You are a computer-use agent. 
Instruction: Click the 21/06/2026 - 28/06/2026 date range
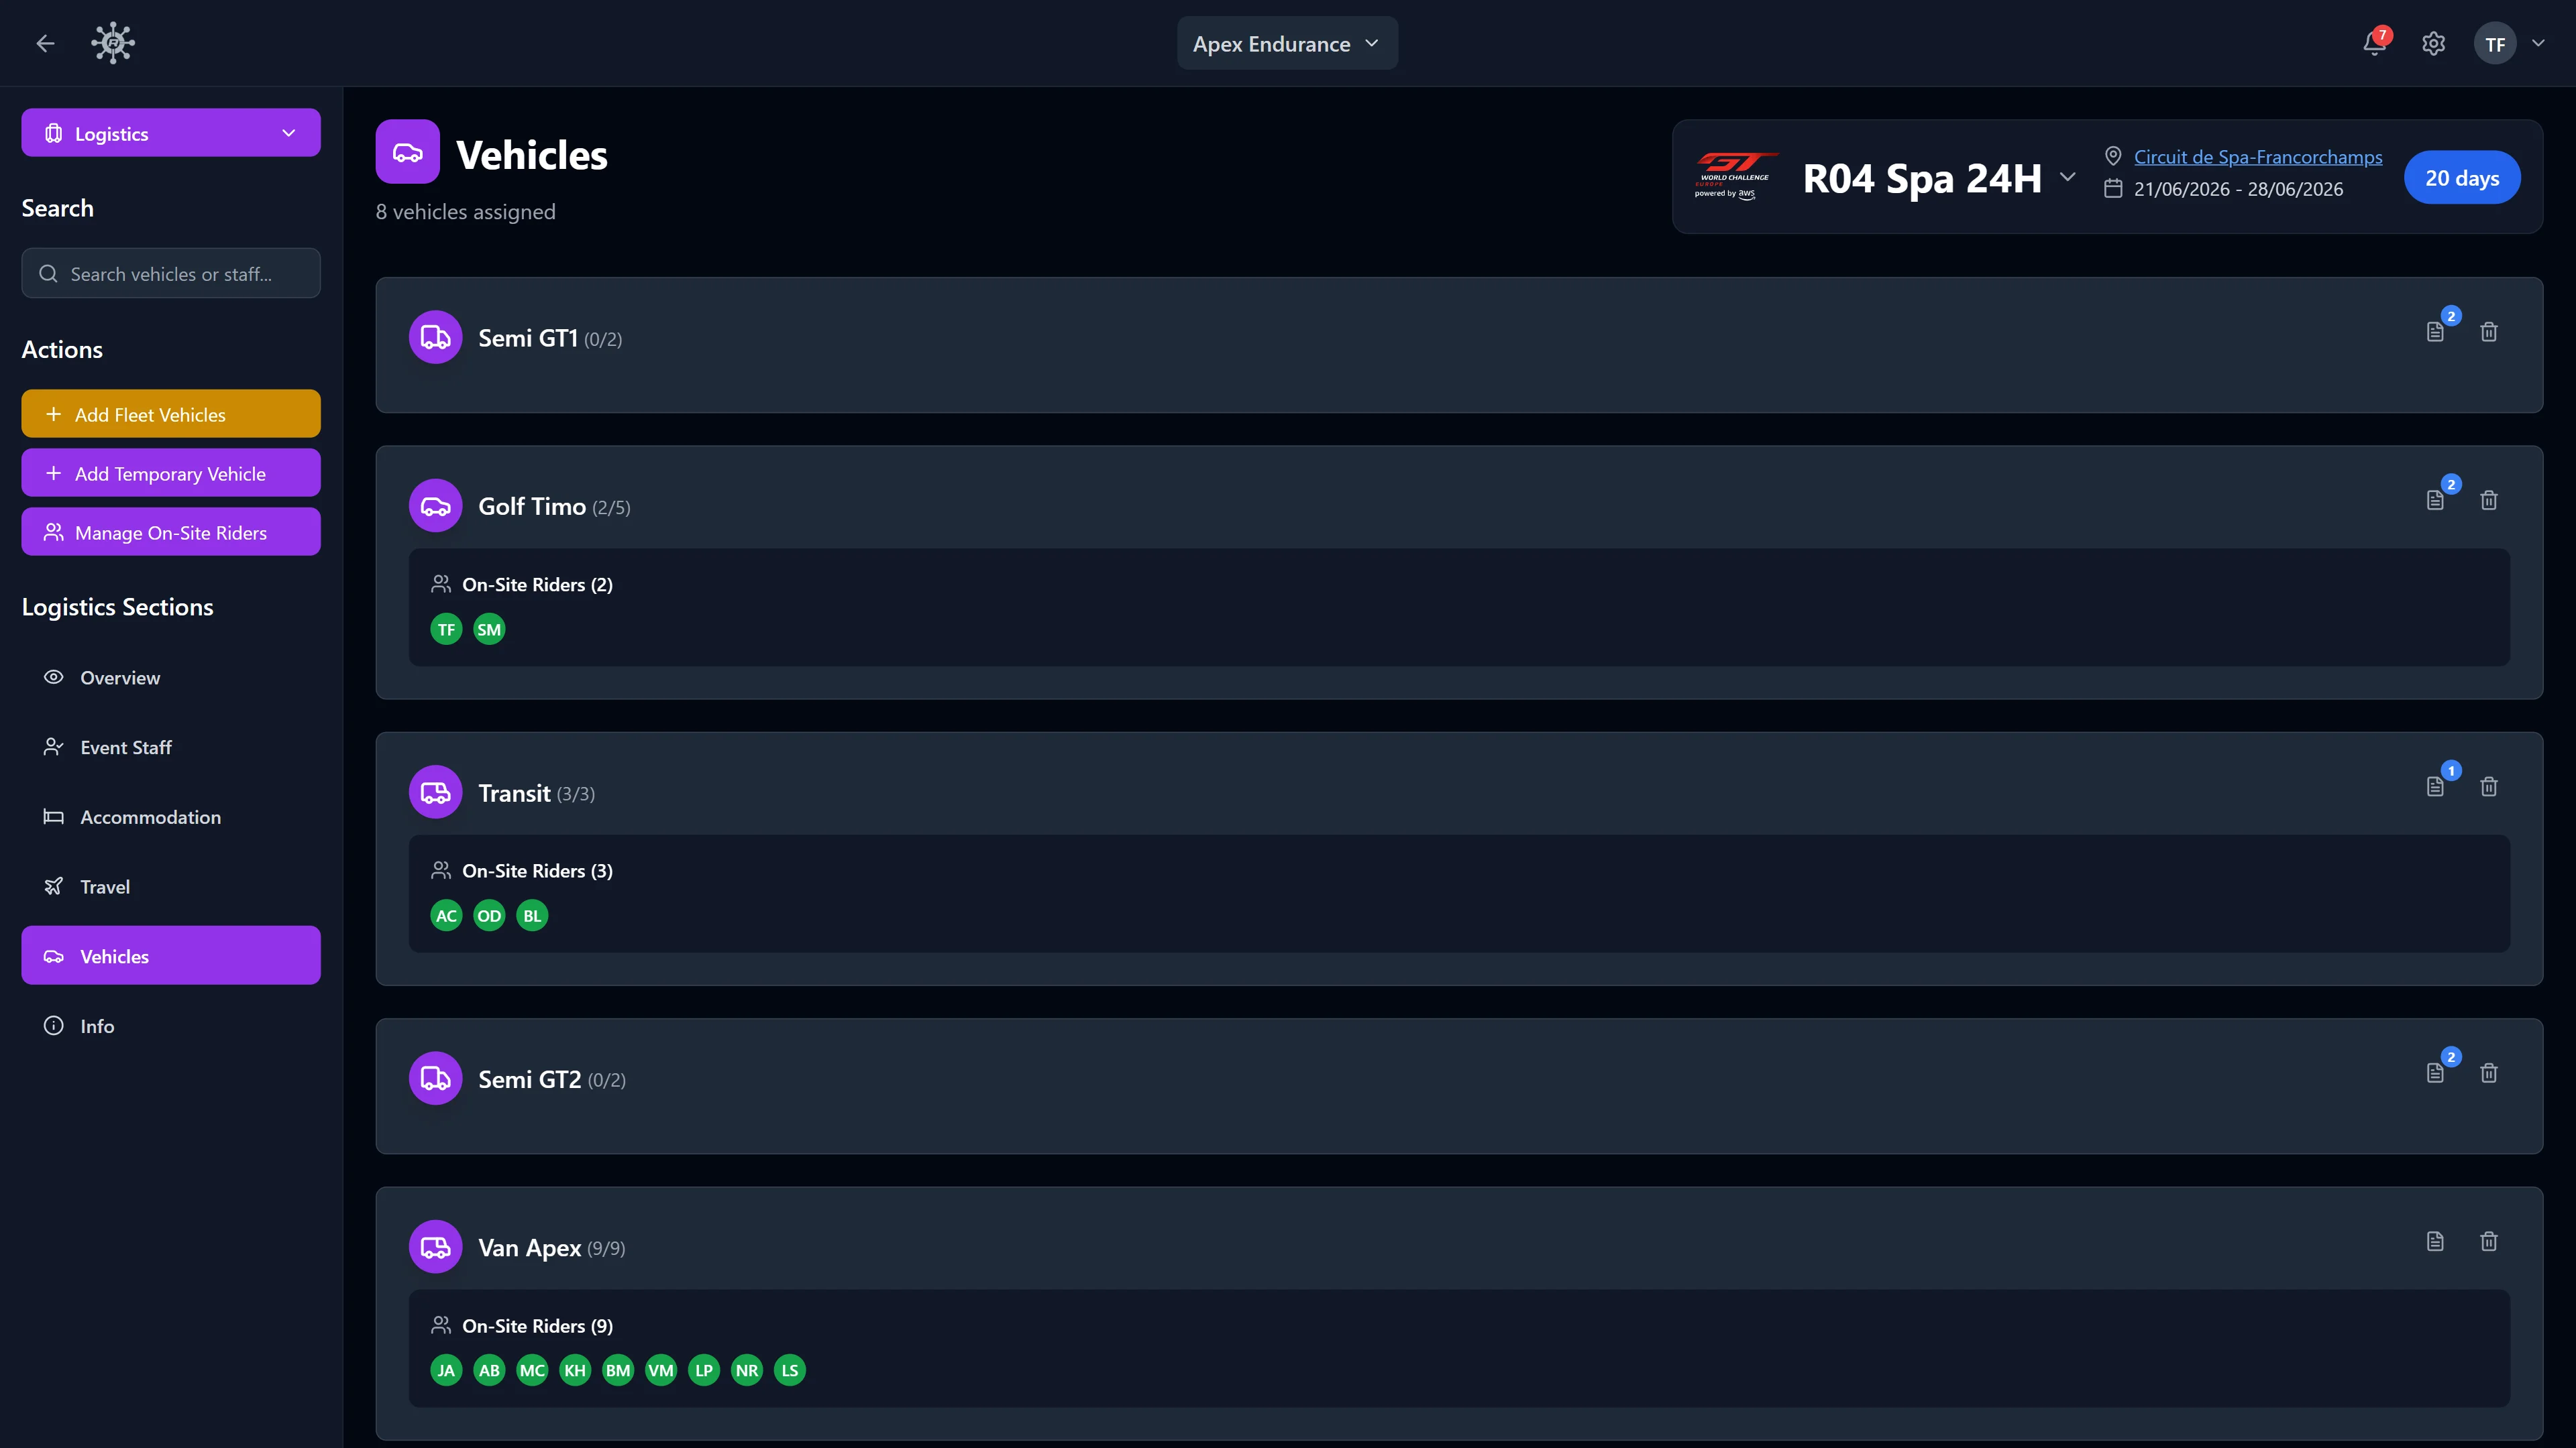click(2238, 189)
